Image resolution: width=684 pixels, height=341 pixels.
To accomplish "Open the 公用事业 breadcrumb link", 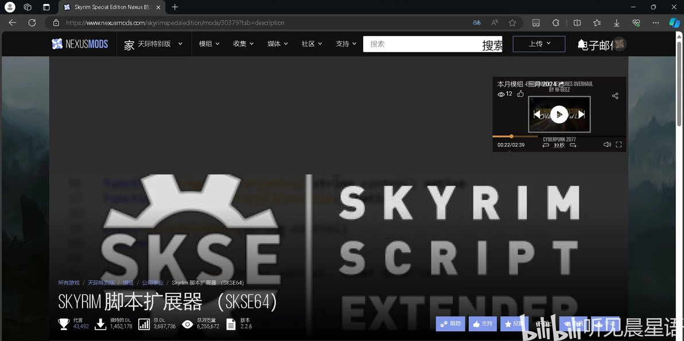I will point(153,283).
